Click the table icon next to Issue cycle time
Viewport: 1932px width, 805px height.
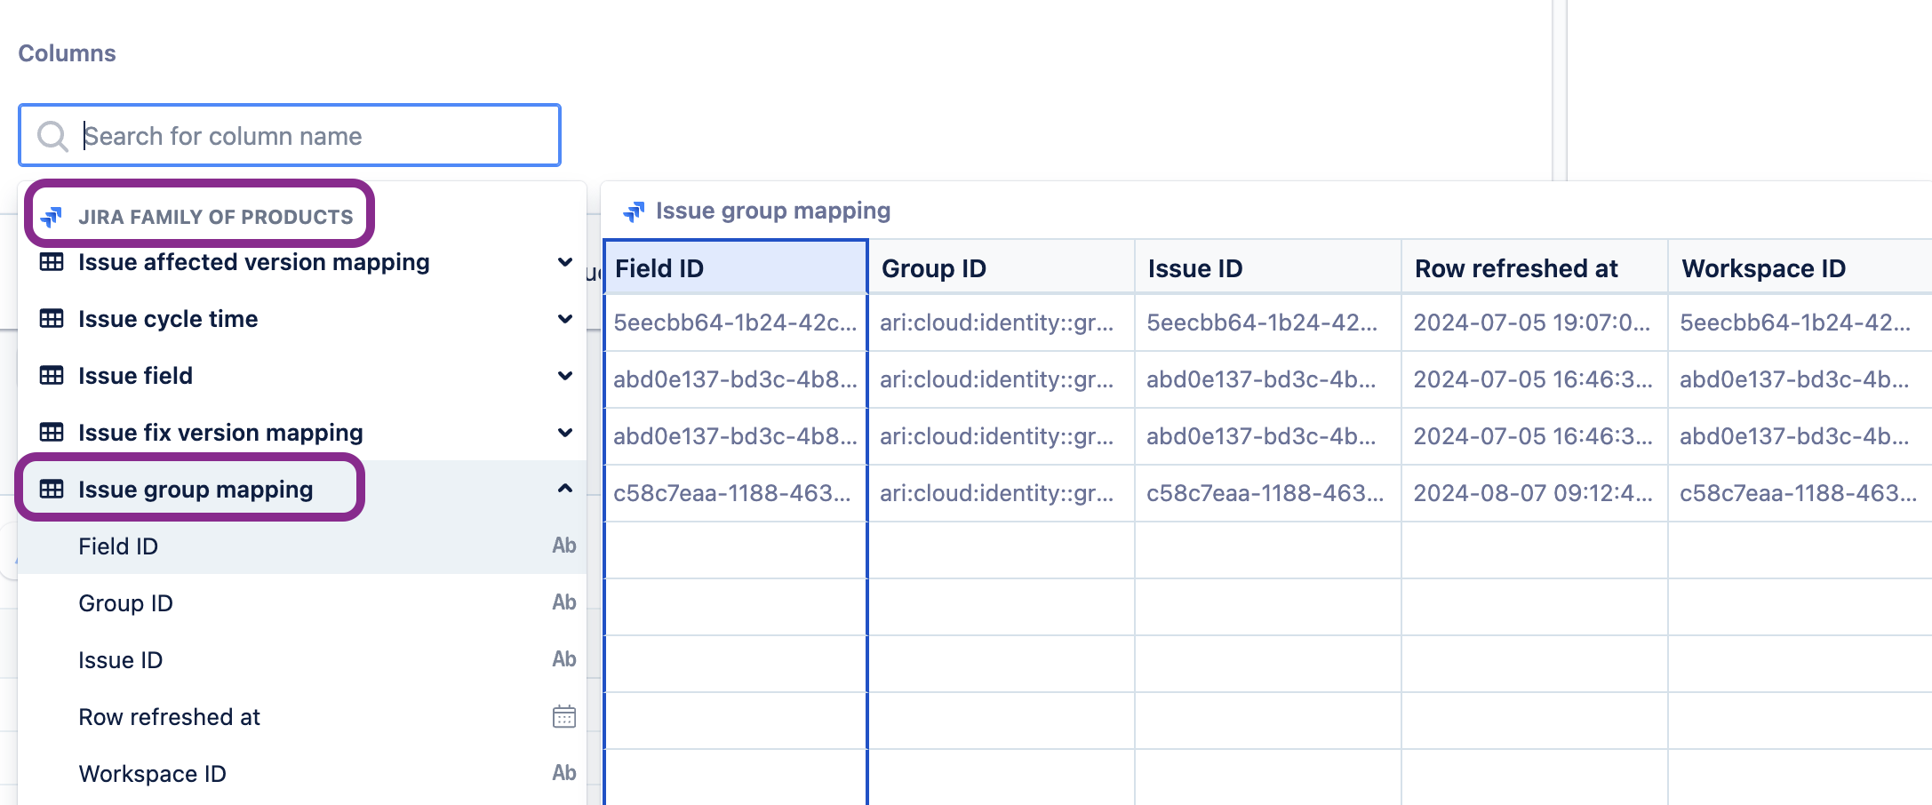pyautogui.click(x=52, y=319)
